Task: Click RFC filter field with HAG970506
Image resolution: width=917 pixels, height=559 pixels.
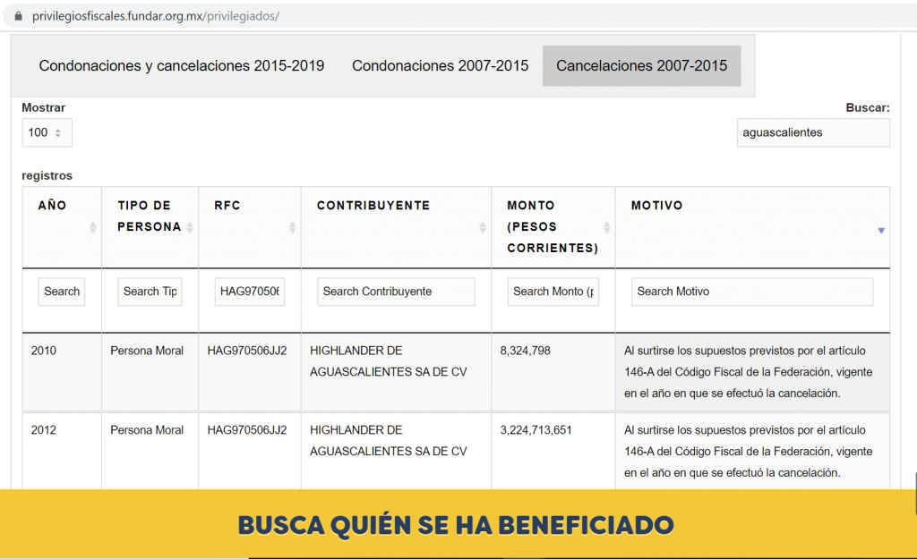Action: (249, 292)
